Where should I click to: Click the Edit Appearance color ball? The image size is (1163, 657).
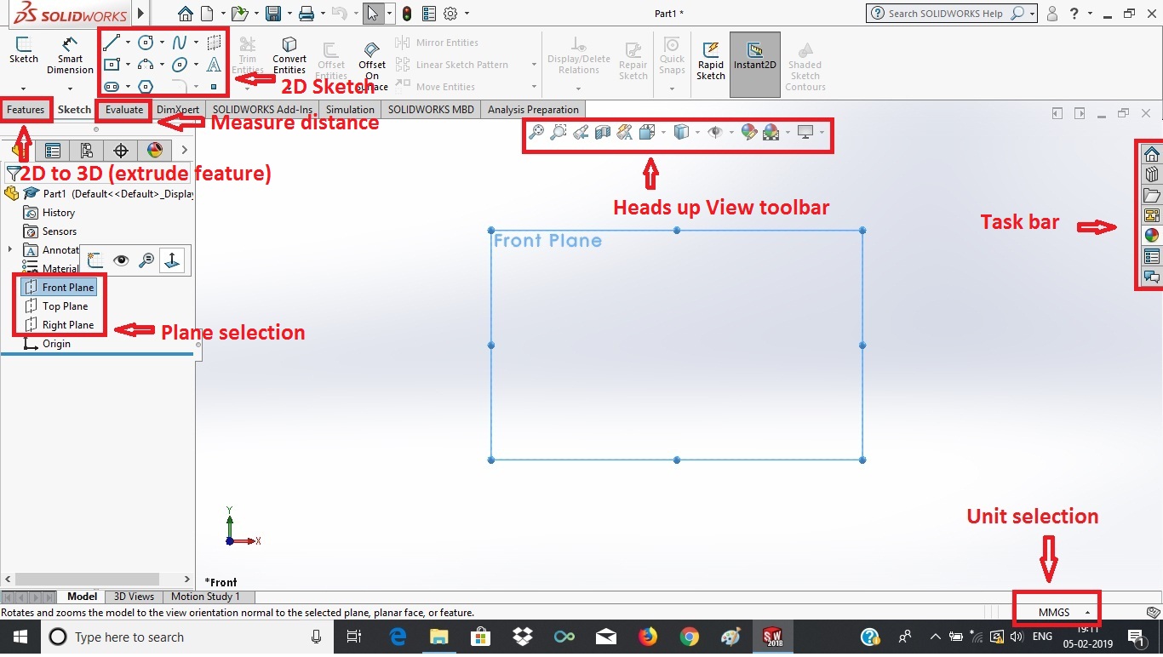pyautogui.click(x=749, y=132)
